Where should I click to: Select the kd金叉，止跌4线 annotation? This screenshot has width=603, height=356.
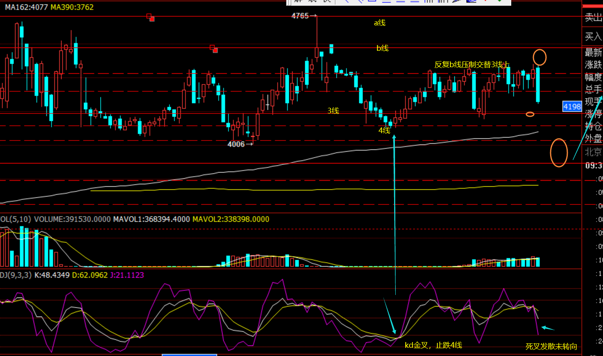click(x=433, y=345)
